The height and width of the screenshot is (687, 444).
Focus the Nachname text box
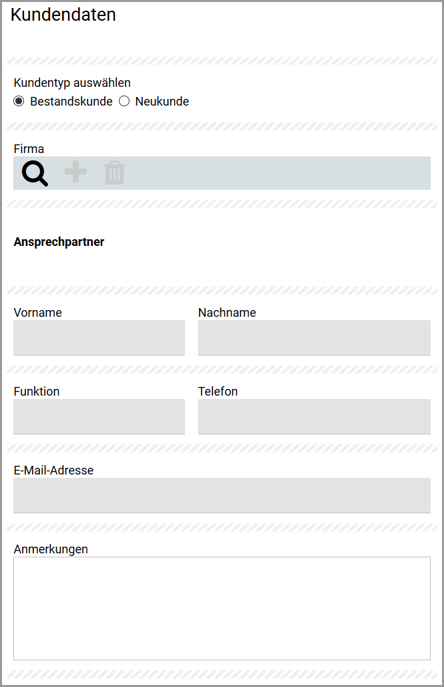point(314,337)
